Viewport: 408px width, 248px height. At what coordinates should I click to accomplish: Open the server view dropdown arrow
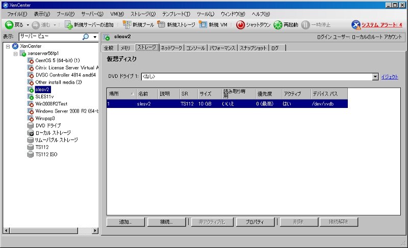point(95,37)
